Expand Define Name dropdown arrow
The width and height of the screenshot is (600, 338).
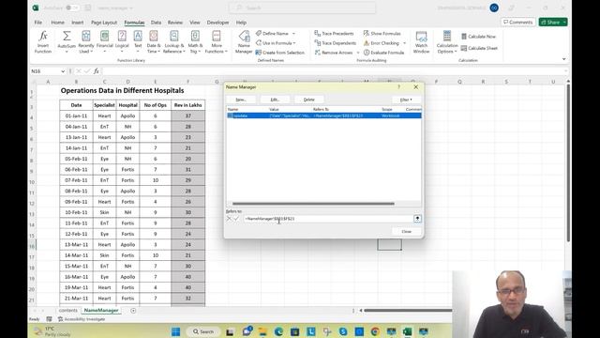(293, 34)
